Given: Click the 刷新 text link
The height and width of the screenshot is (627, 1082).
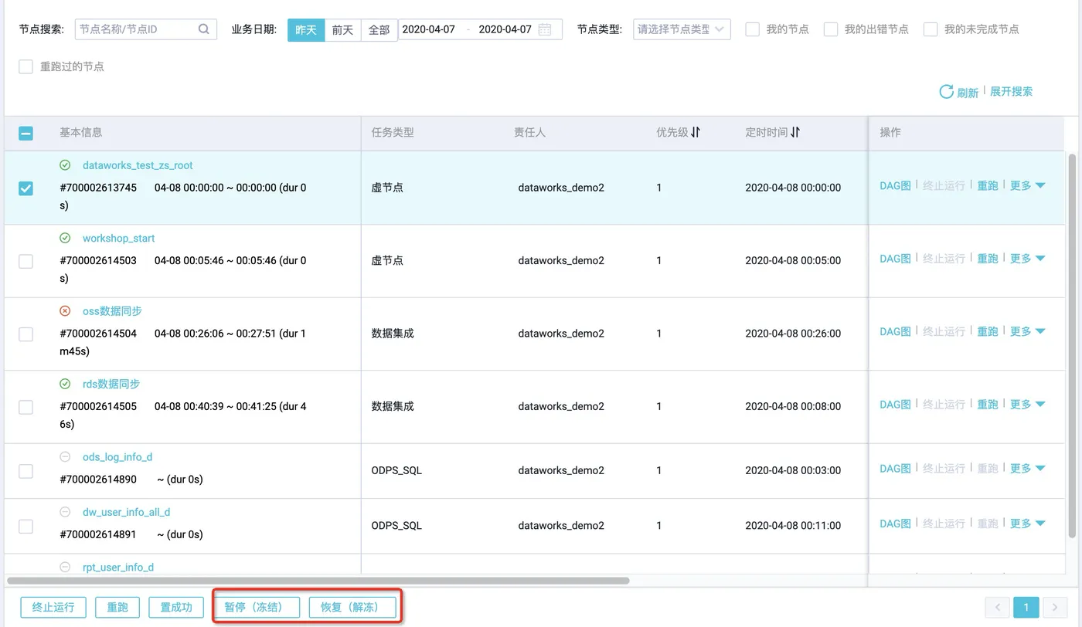Looking at the screenshot, I should click(968, 93).
